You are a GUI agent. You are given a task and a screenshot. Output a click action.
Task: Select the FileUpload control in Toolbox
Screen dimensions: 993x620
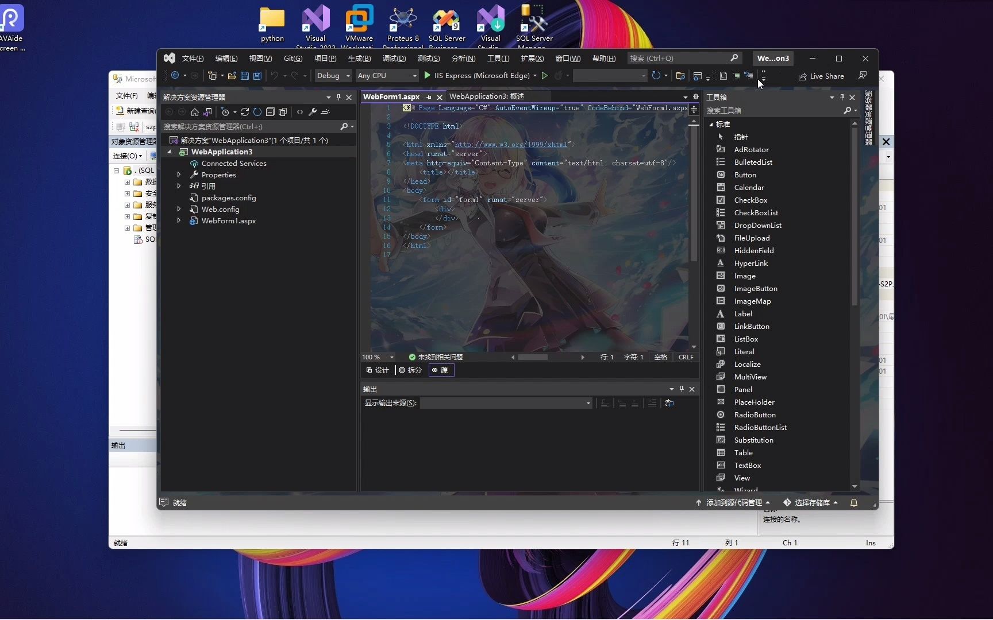(x=752, y=238)
